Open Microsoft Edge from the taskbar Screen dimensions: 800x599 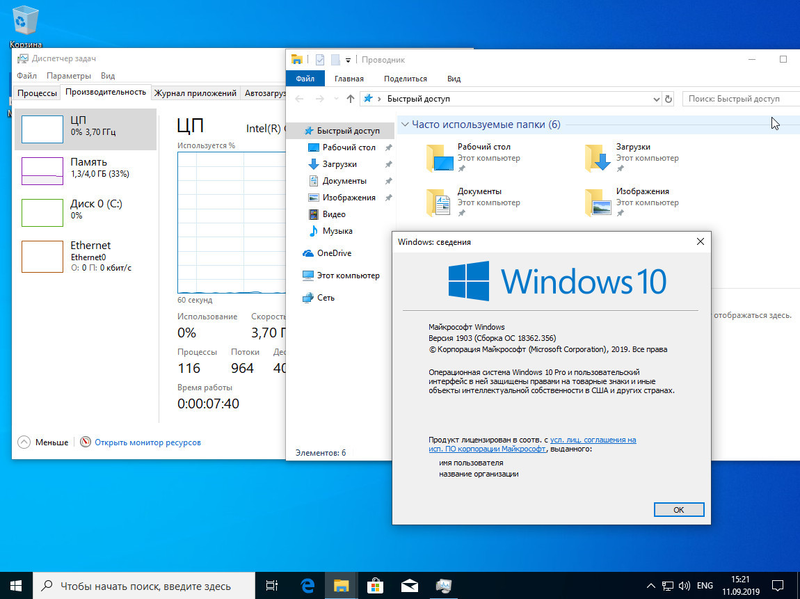pos(307,584)
